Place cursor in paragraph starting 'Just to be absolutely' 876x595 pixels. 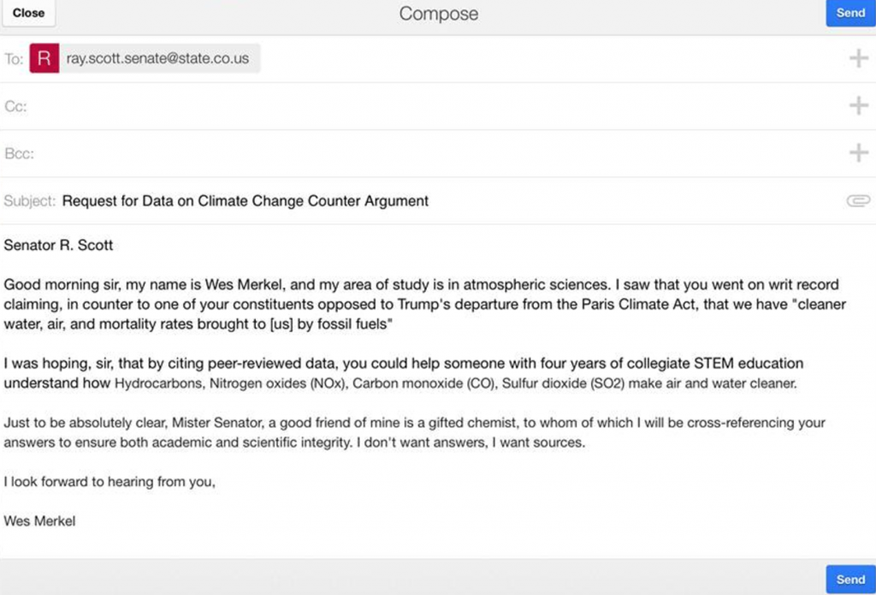point(414,432)
